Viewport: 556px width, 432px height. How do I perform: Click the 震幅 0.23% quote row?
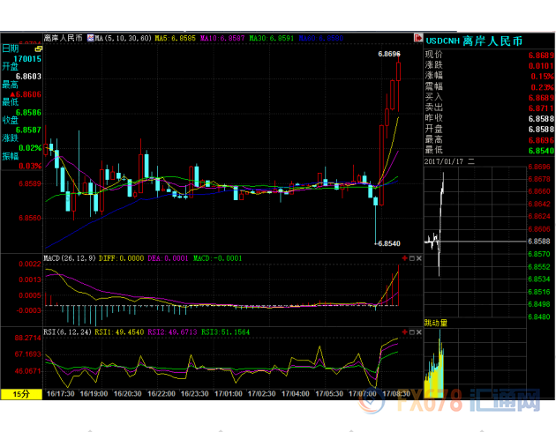(x=489, y=86)
